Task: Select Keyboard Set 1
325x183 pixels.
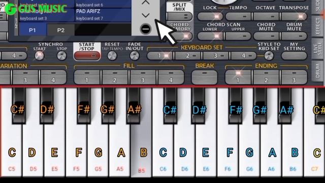Action: click(160, 55)
